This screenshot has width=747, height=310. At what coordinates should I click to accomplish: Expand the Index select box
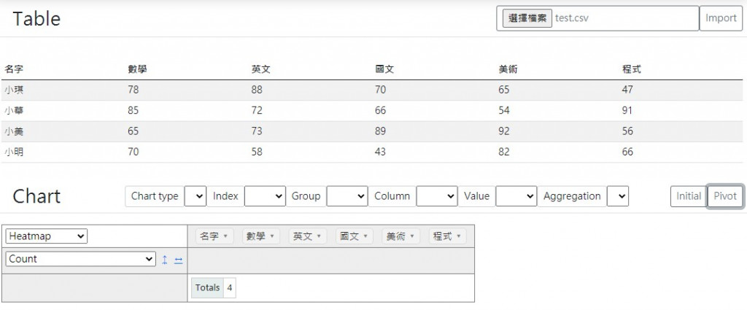tap(265, 196)
